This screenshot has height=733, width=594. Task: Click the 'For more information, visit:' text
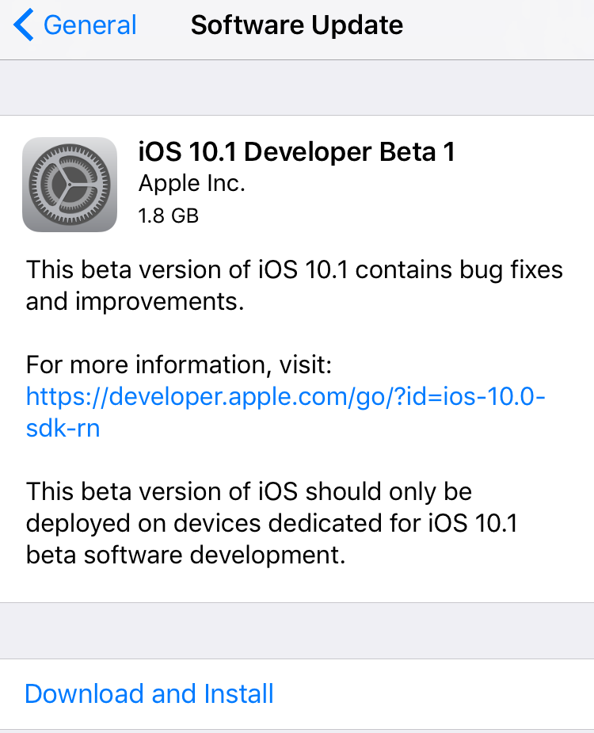click(178, 365)
